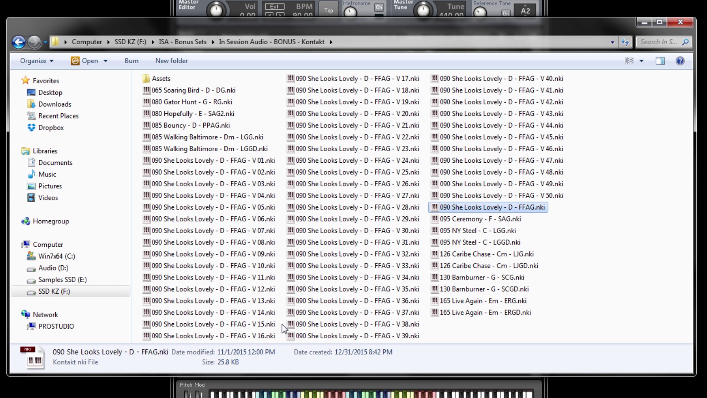Open the Music library
The width and height of the screenshot is (707, 398).
[x=47, y=174]
